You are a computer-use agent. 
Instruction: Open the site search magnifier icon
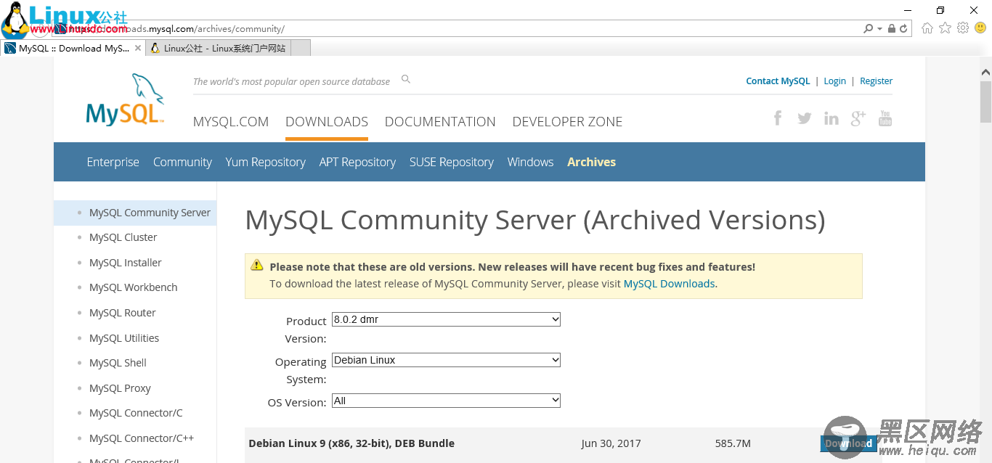[406, 79]
